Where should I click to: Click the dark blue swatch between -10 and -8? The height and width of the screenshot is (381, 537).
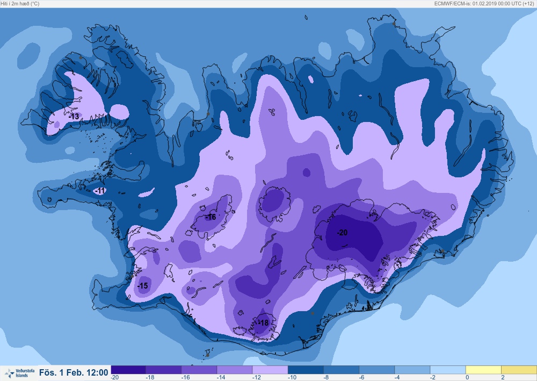[306, 370]
